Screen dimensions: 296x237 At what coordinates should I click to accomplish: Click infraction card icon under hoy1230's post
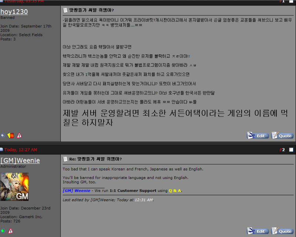click(11, 135)
